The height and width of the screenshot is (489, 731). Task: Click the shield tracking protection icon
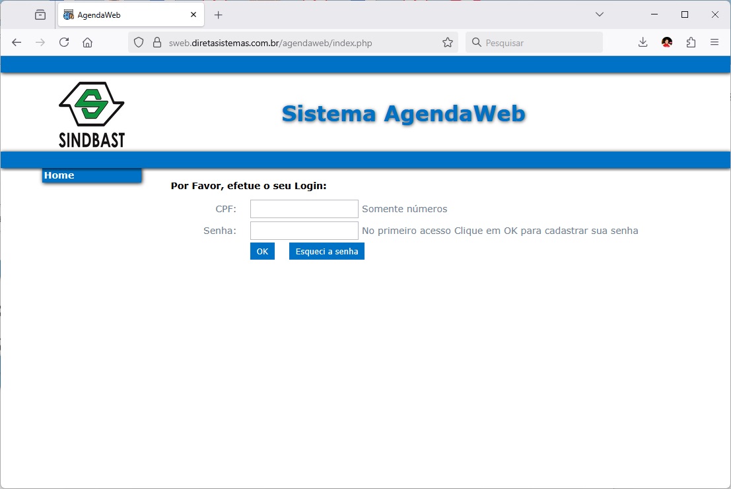click(139, 42)
